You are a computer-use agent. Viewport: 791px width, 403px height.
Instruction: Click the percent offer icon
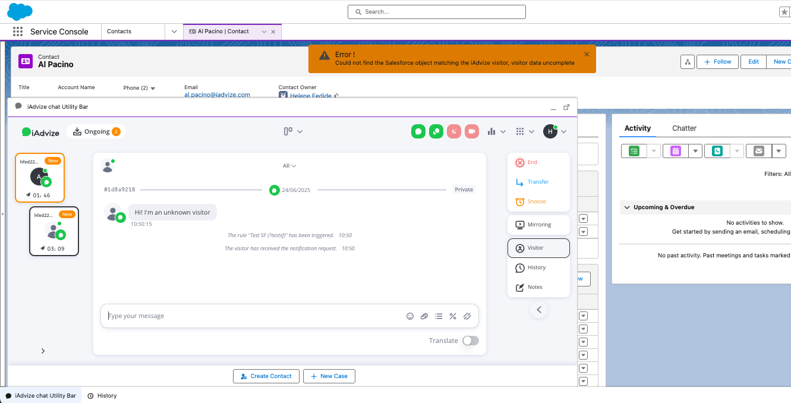453,316
